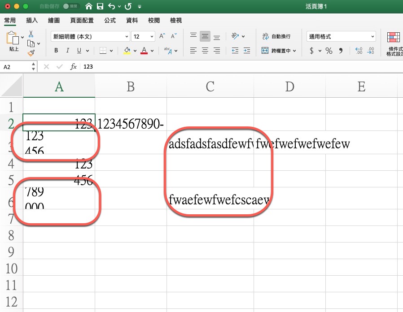Open the 校閱 tab
Viewport: 403px width, 312px height.
point(154,20)
